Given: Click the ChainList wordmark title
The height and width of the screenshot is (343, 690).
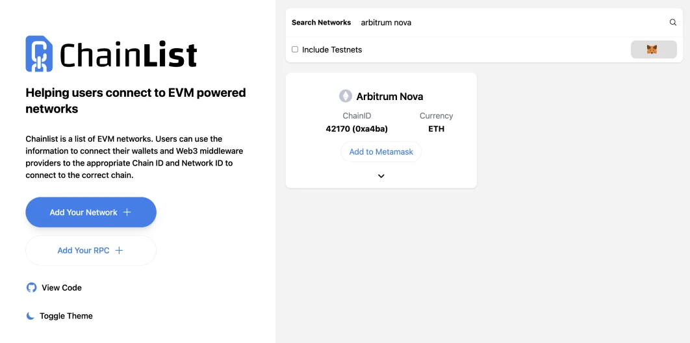Looking at the screenshot, I should click(x=129, y=55).
